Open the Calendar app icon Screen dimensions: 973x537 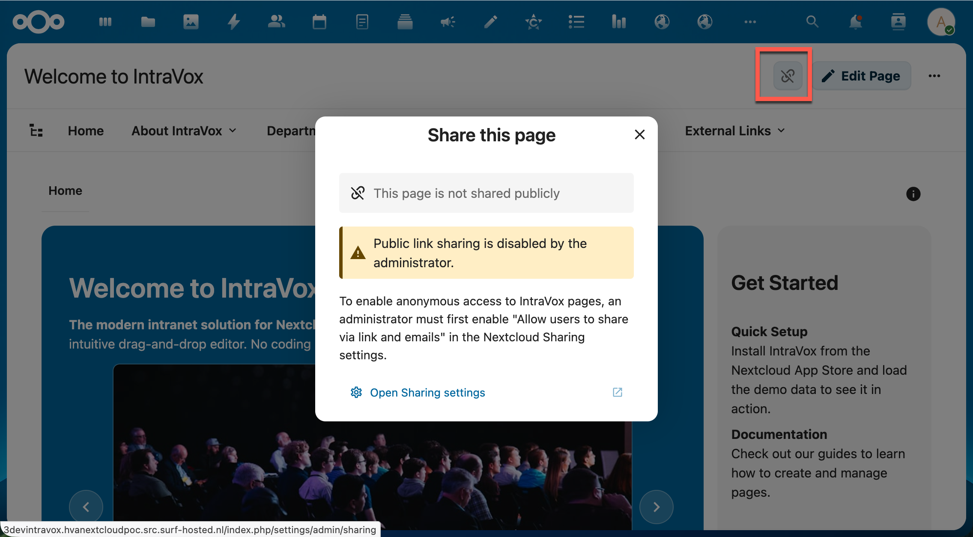click(319, 21)
